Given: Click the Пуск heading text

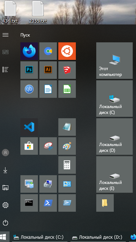Looking at the screenshot, I should pyautogui.click(x=25, y=35).
